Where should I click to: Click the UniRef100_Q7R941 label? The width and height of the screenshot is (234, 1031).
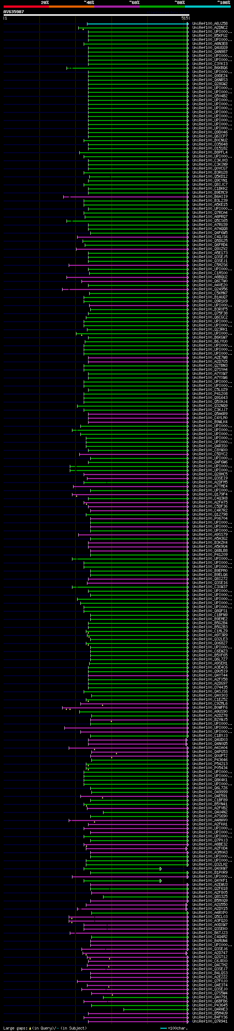(x=210, y=1021)
